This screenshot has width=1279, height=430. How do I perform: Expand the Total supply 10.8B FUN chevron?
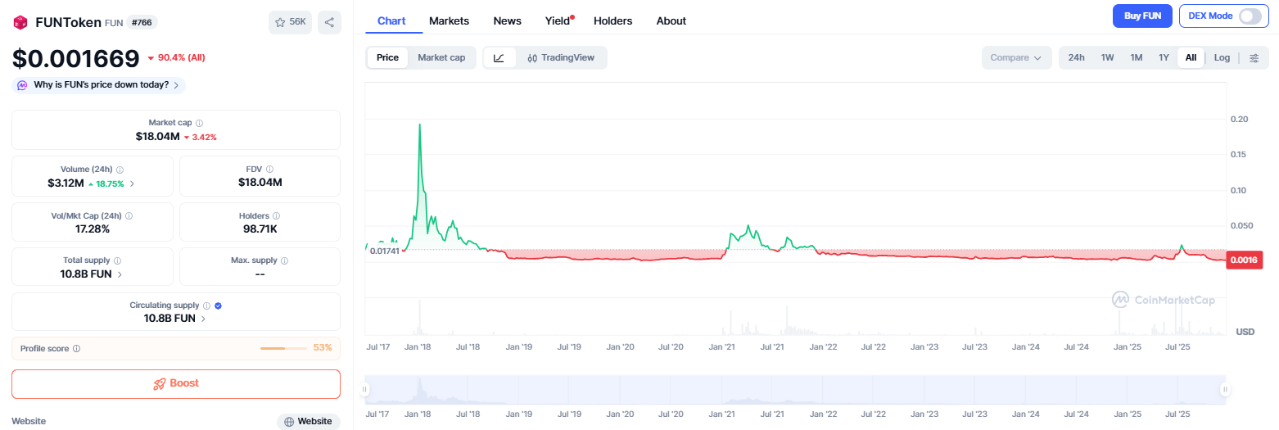120,274
